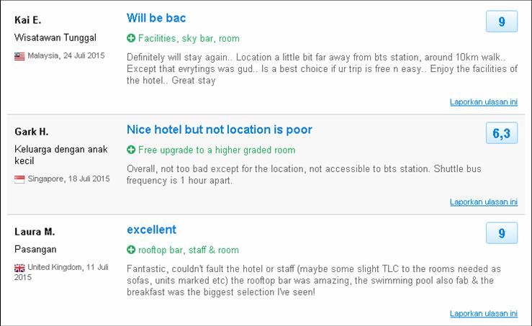Select reviewer name Laura M.
532x326 pixels.
(x=35, y=232)
